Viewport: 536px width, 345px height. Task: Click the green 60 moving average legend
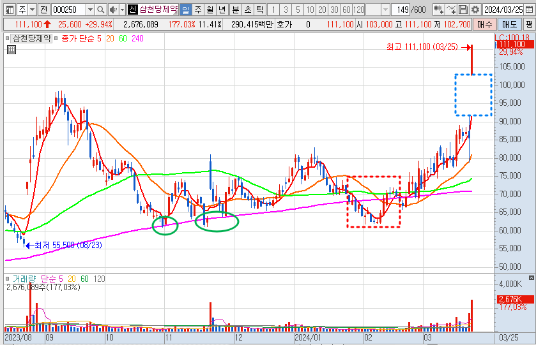(x=123, y=38)
